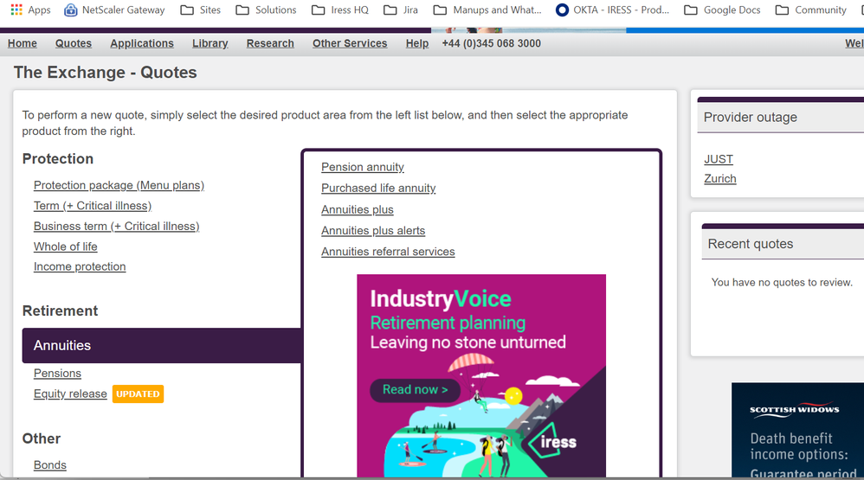Open the Research menu
The height and width of the screenshot is (480, 864).
(x=270, y=43)
